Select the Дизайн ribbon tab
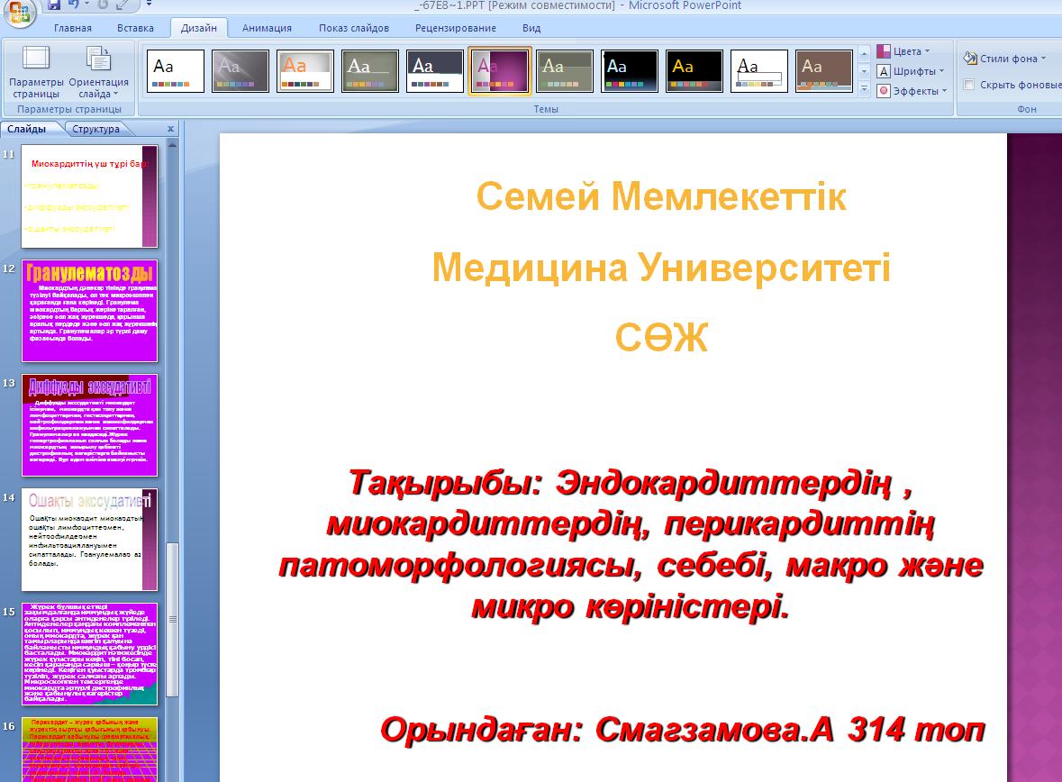1062x782 pixels. click(198, 29)
